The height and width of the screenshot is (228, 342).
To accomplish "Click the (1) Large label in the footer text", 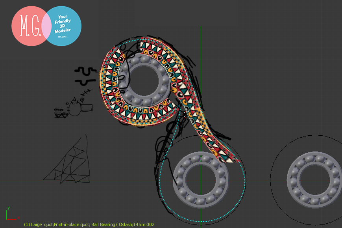I will click(x=31, y=224).
